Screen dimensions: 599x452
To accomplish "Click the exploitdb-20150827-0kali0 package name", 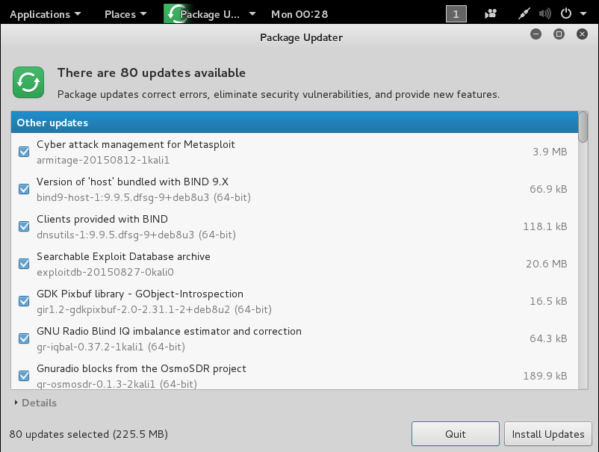I will (105, 272).
